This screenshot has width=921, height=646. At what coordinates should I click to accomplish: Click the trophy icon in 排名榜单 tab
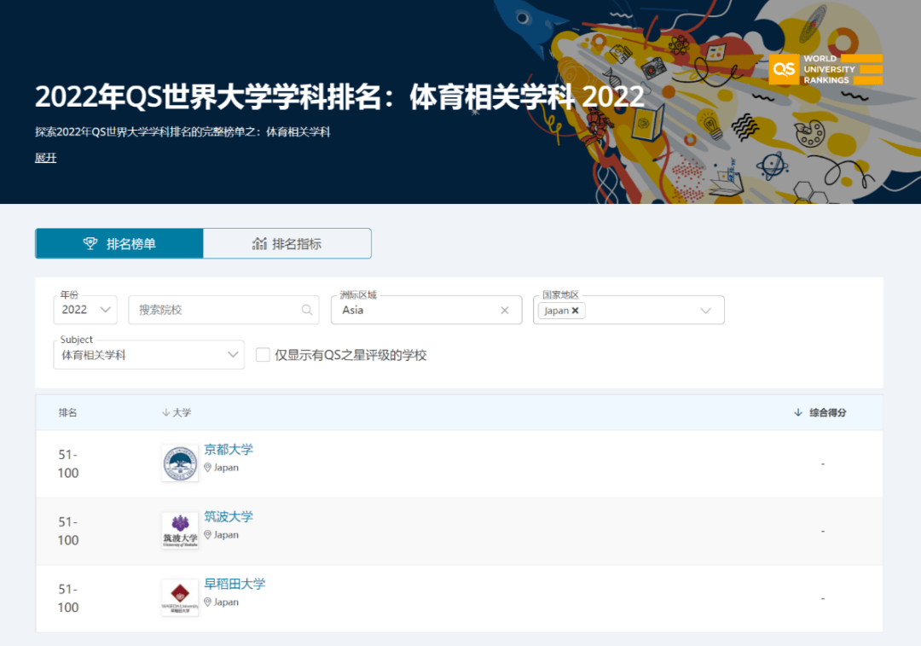[90, 243]
